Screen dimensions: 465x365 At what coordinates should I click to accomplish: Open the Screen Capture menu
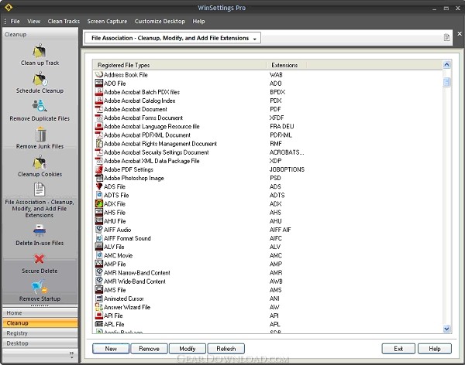(x=107, y=22)
